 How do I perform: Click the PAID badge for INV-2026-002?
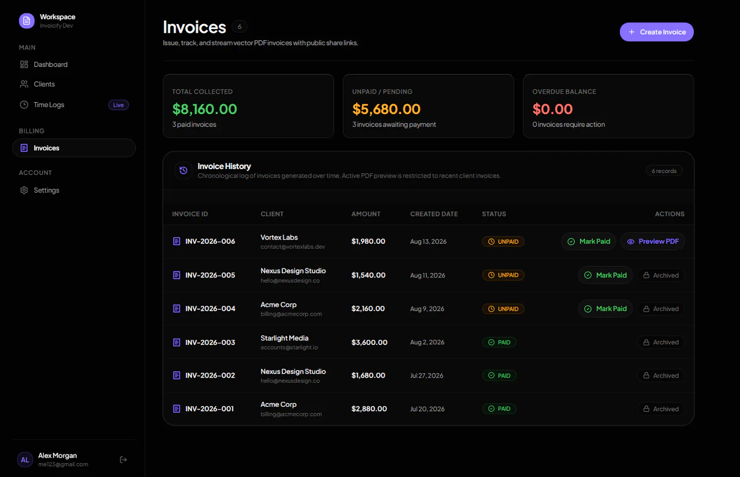click(x=499, y=375)
